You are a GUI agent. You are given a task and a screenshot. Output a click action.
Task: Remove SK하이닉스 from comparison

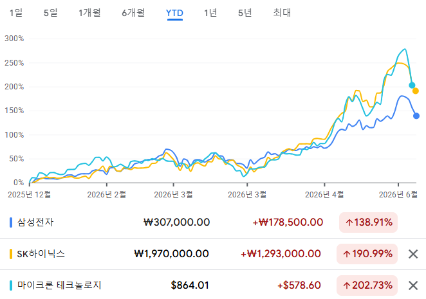(x=413, y=254)
